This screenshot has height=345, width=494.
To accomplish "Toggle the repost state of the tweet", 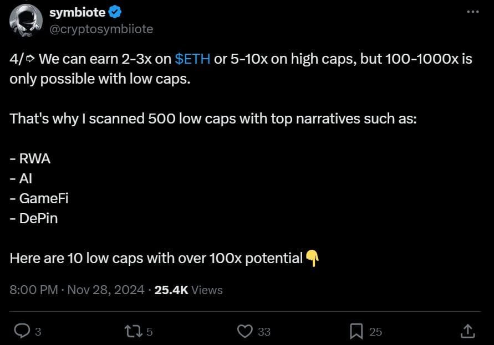I will point(134,331).
